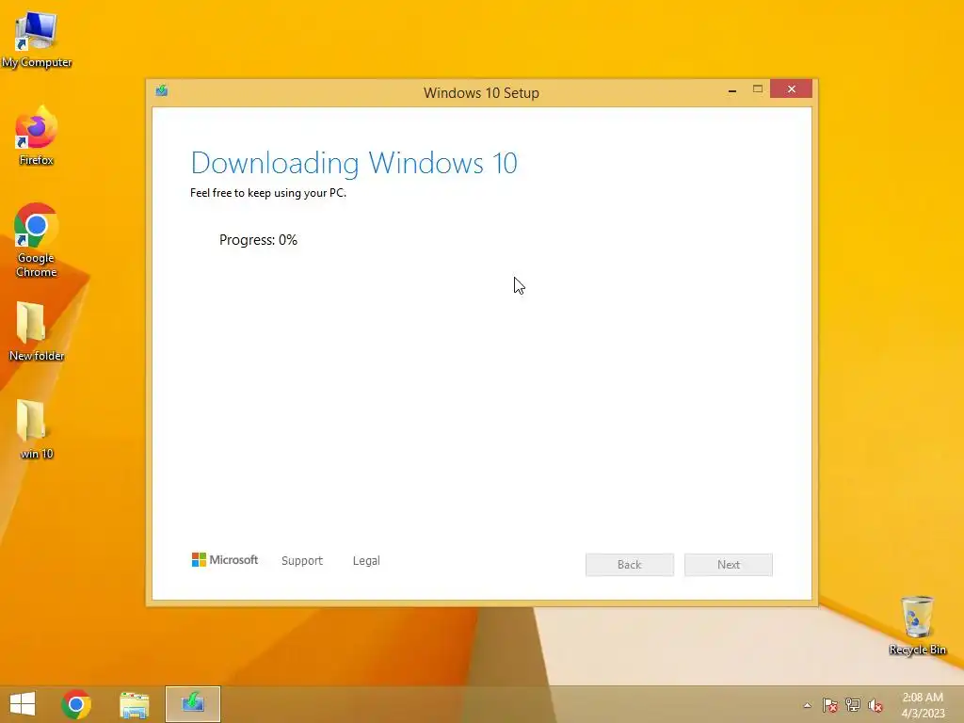Image resolution: width=964 pixels, height=723 pixels.
Task: Open the Recycle Bin
Action: coord(917,625)
